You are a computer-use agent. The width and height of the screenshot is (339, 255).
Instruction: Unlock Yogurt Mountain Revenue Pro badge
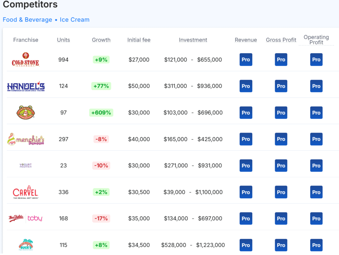(246, 166)
